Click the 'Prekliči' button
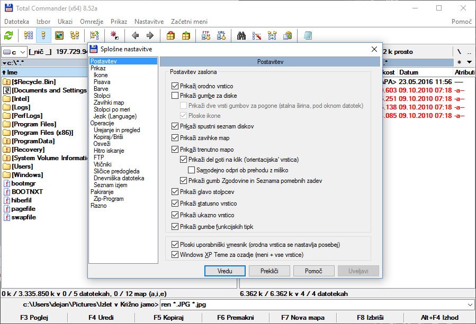The width and height of the screenshot is (476, 324). pyautogui.click(x=269, y=271)
